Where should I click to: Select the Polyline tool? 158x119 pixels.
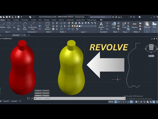[2, 25]
